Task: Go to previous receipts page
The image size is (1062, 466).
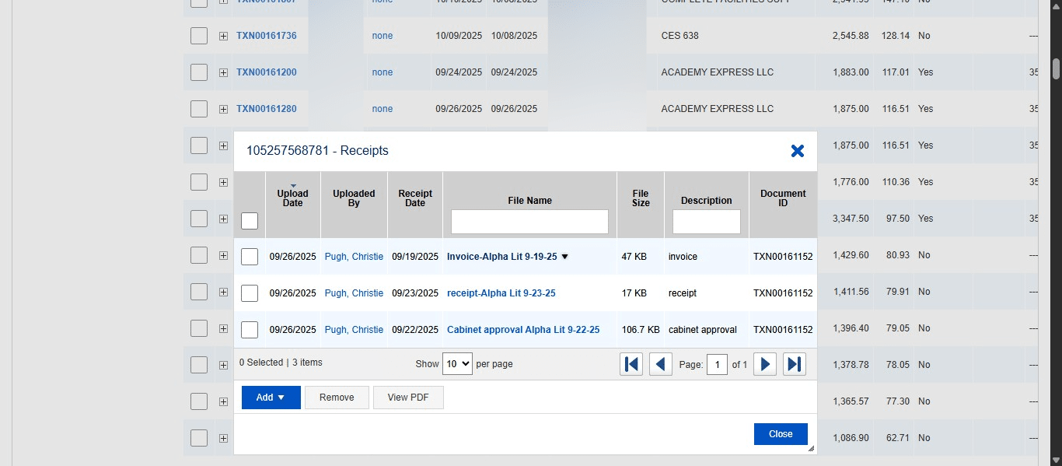Action: point(661,363)
